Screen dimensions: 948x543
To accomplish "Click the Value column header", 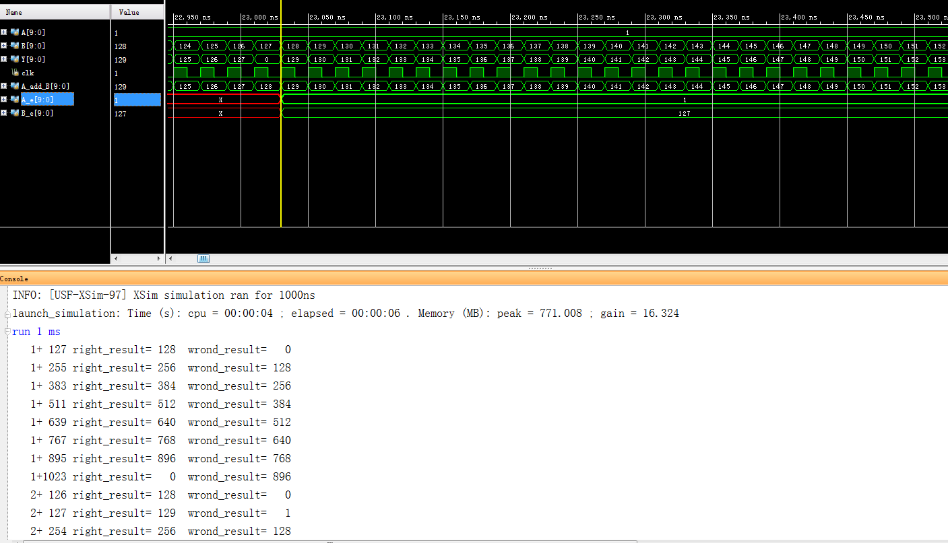I will tap(137, 12).
